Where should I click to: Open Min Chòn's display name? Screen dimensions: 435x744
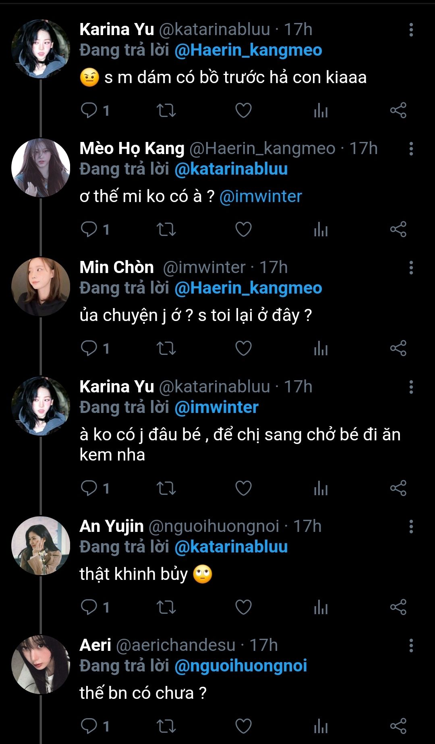pos(117,267)
